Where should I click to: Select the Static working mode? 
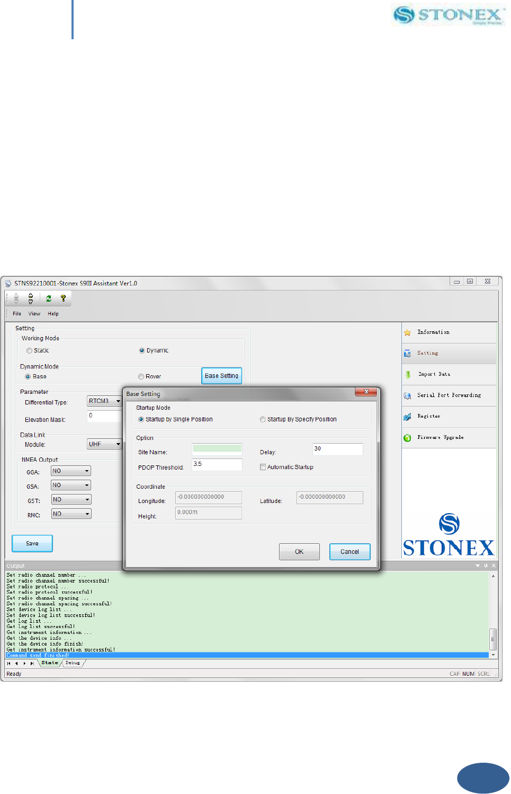[x=29, y=351]
